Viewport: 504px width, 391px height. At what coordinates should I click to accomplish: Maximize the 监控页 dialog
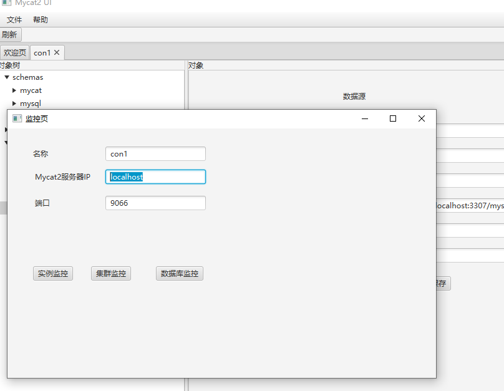point(393,118)
